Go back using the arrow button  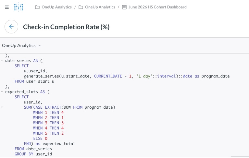[x=11, y=27]
